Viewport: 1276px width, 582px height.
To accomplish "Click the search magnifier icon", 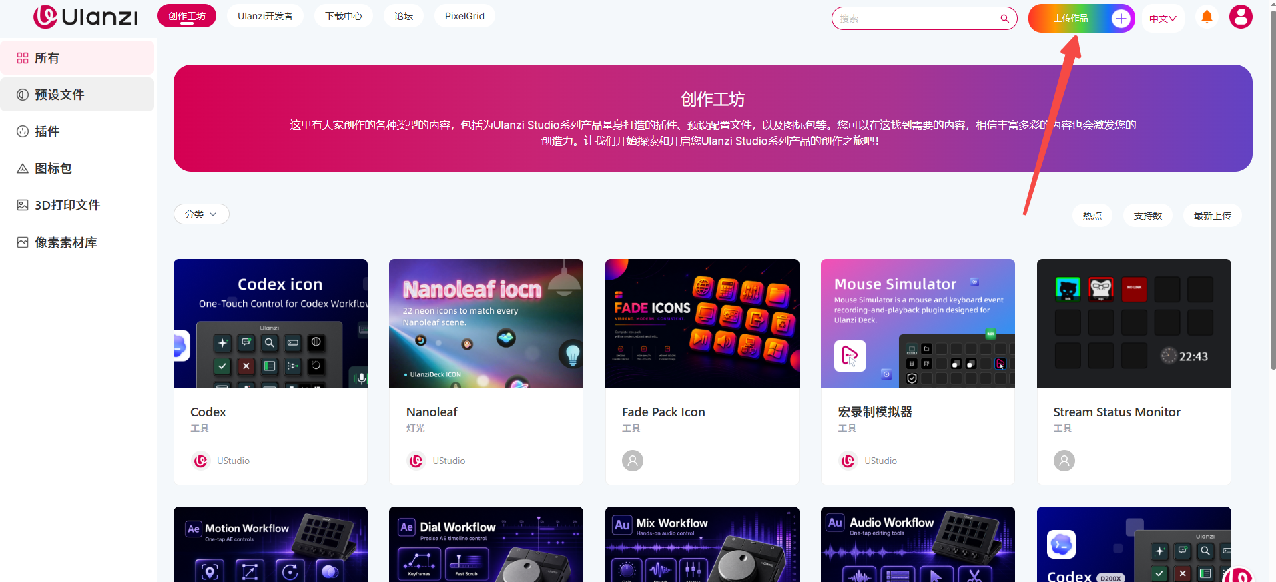I will pos(1004,19).
